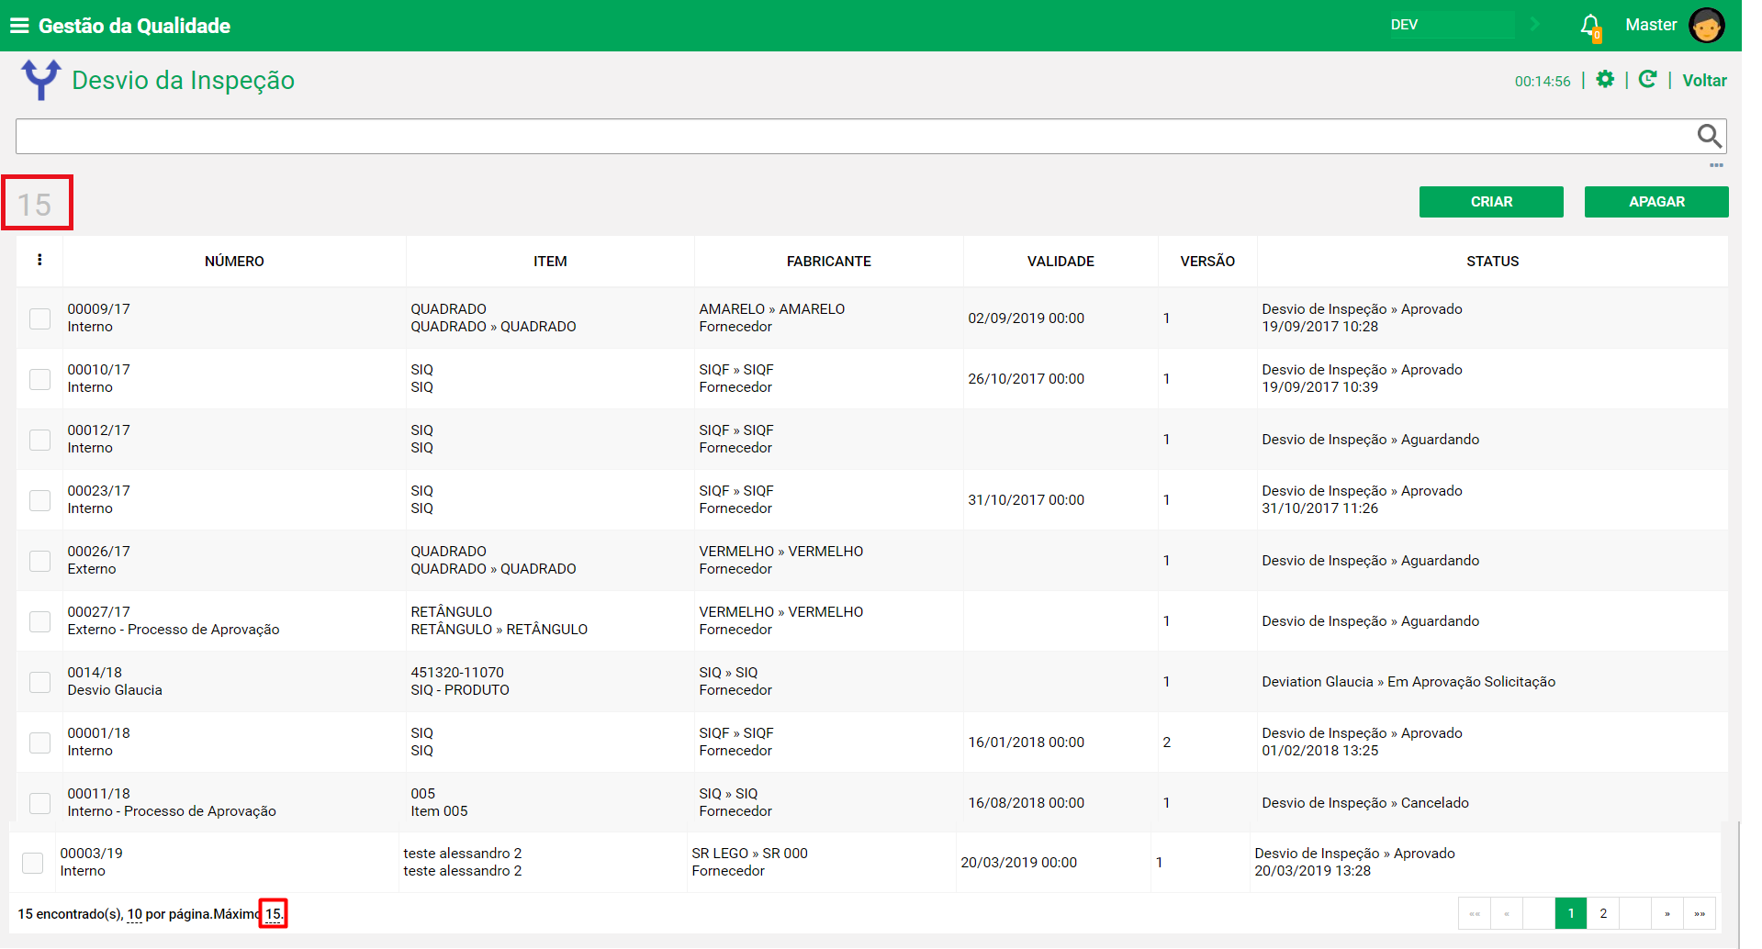Select checkbox for record 00010/17
Image resolution: width=1762 pixels, height=949 pixels.
[39, 379]
